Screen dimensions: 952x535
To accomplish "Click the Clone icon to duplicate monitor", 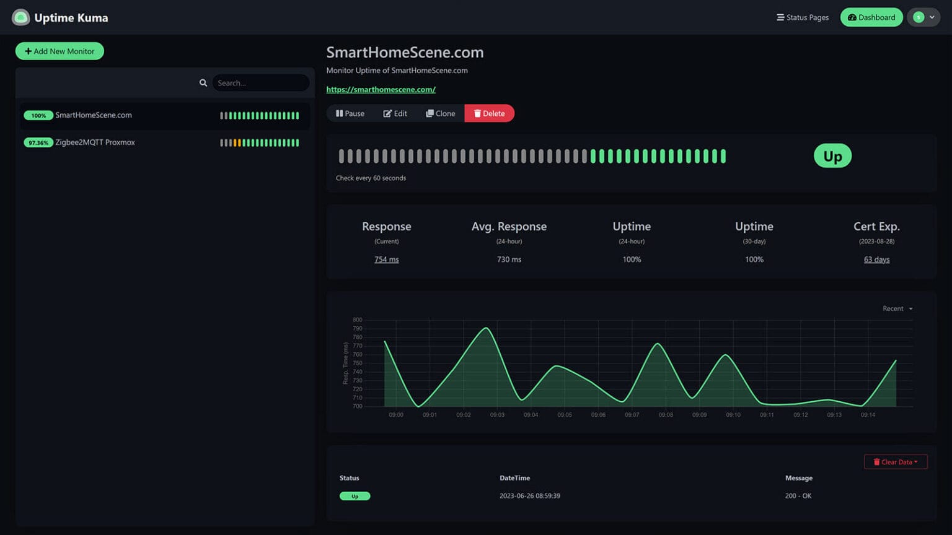I will [429, 113].
